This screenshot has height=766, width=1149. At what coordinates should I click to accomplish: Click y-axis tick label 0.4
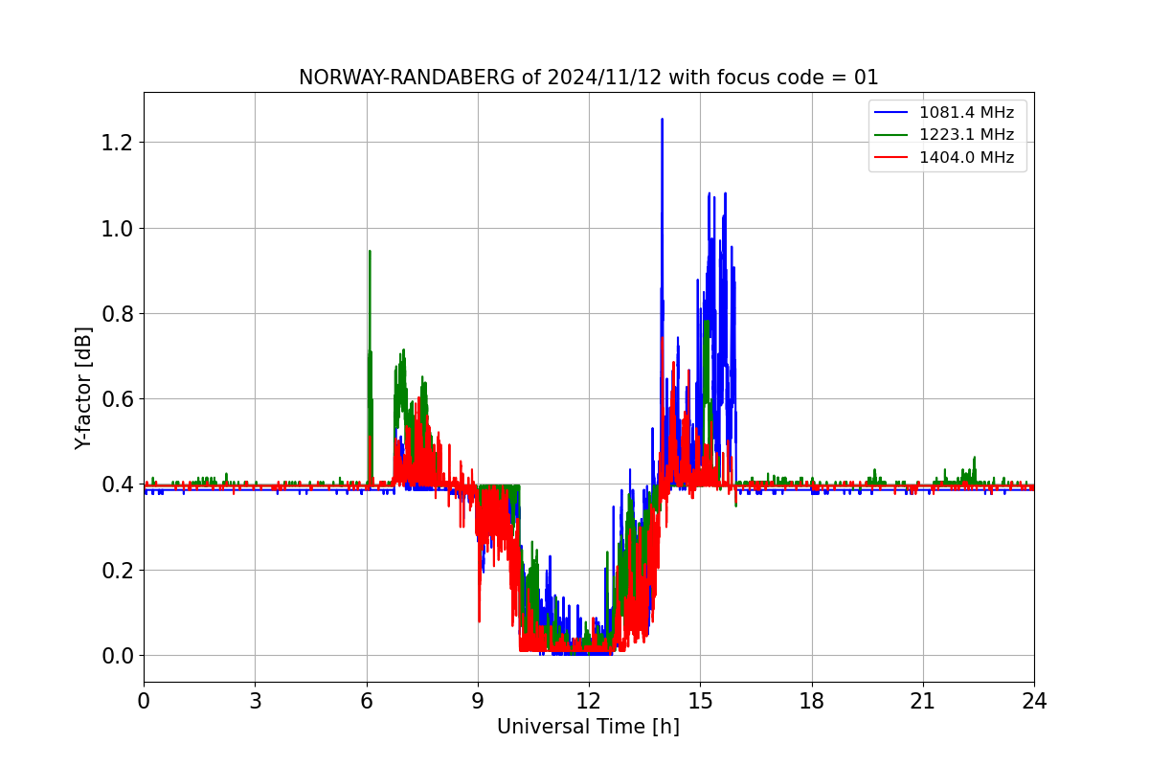point(118,484)
